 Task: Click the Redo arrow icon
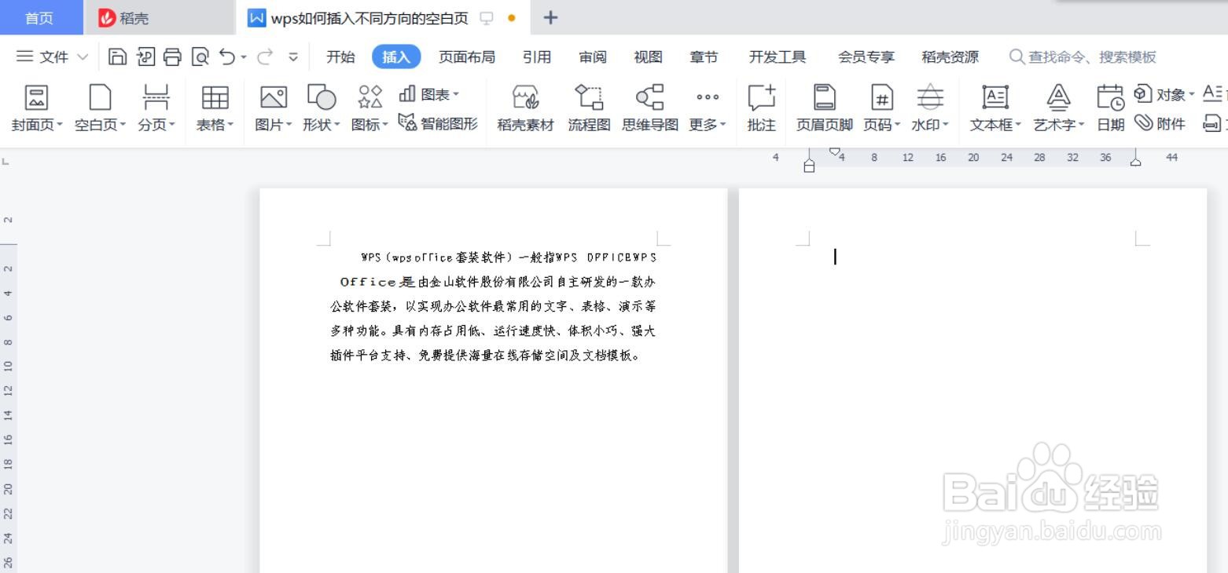pyautogui.click(x=265, y=57)
